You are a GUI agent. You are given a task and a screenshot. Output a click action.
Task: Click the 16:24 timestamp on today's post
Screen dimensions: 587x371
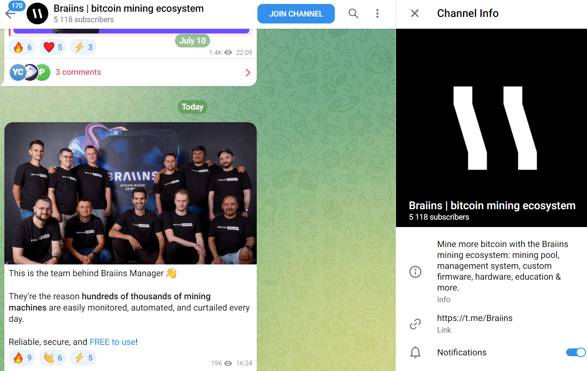point(244,363)
